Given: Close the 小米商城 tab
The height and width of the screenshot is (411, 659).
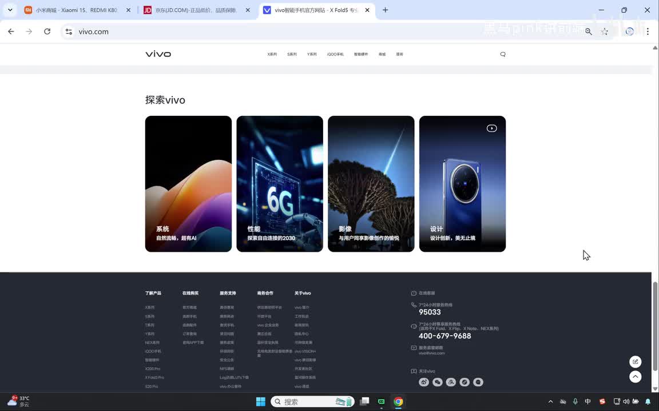Looking at the screenshot, I should (128, 10).
